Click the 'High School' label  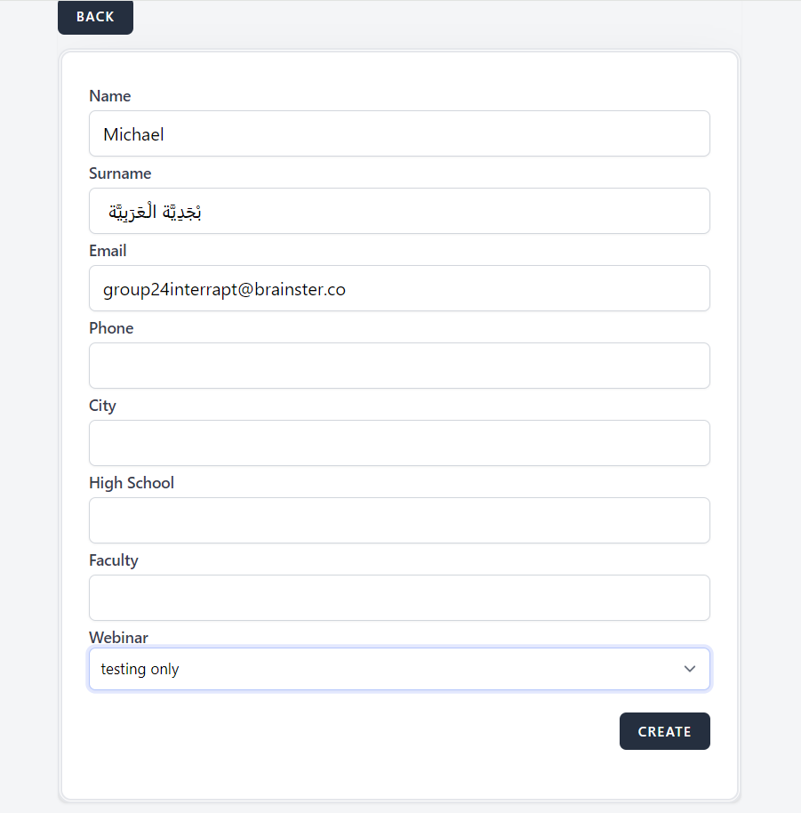click(132, 483)
